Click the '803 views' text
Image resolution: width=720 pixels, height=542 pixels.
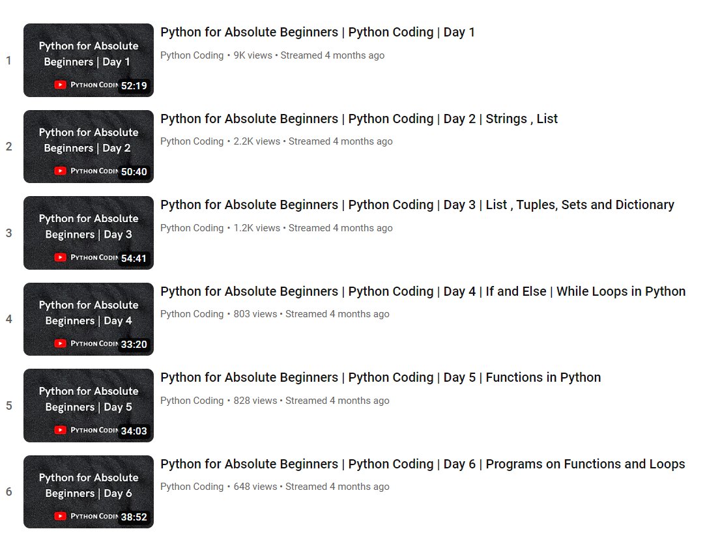coord(255,314)
